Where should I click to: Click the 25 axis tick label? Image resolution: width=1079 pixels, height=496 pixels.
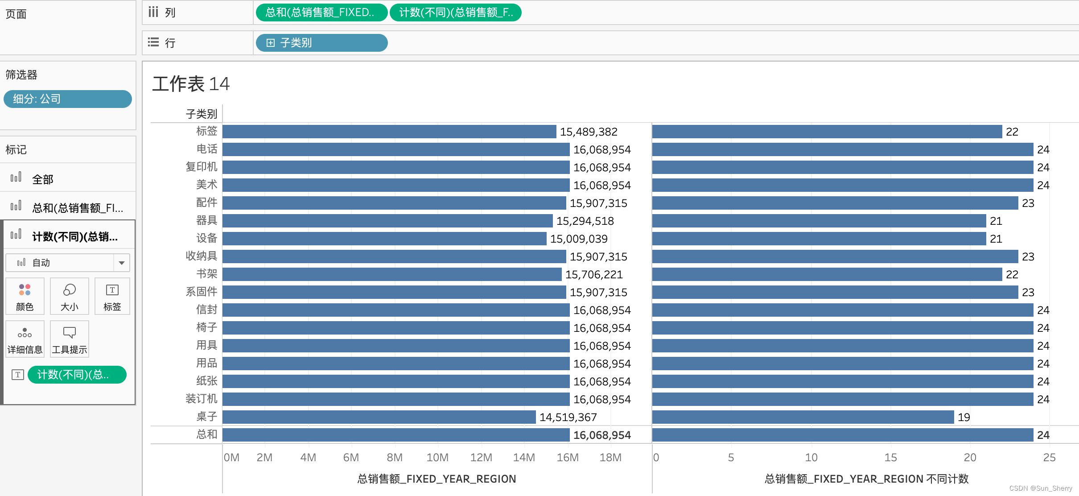coord(1049,458)
